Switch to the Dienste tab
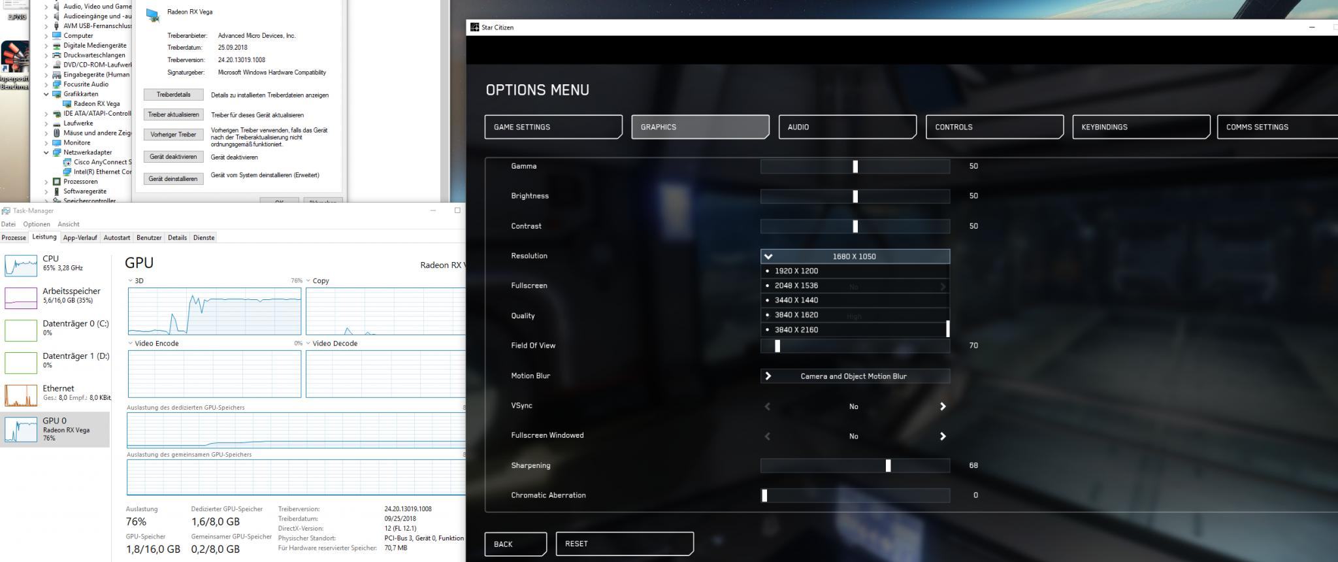This screenshot has width=1338, height=562. [x=204, y=238]
